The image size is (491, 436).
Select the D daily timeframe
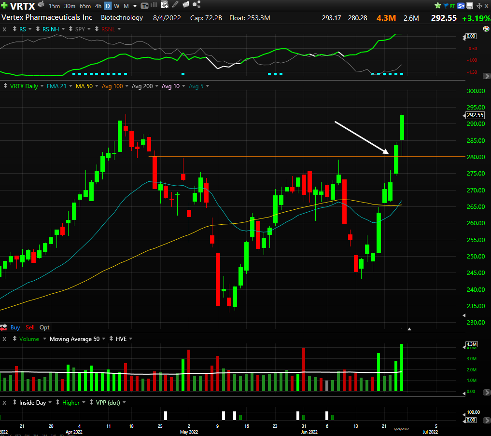coord(108,6)
